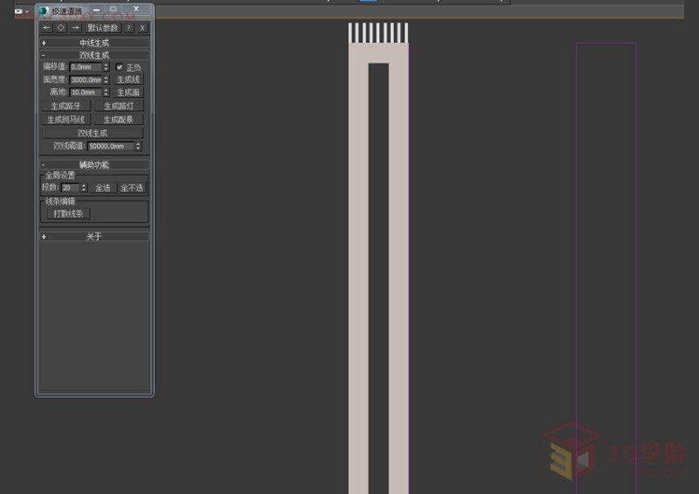Screen dimensions: 699x494
Task: Click the 生成路牙 curb button
Action: (x=66, y=106)
